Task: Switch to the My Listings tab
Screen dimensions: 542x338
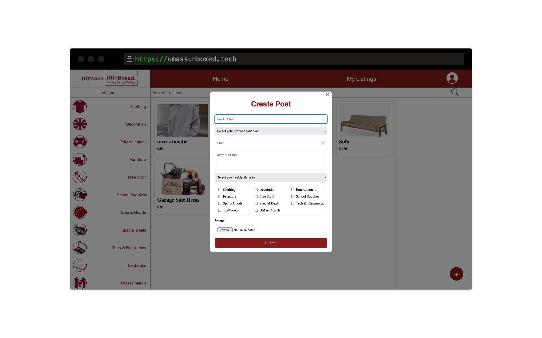Action: point(361,79)
